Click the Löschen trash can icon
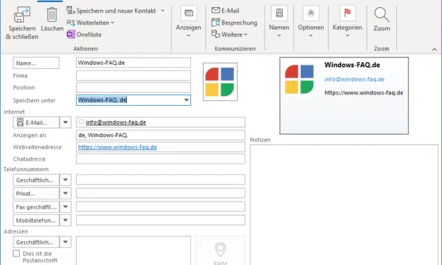The image size is (442, 265). click(52, 14)
